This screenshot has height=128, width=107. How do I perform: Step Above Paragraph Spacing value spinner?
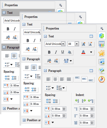coord(64,109)
